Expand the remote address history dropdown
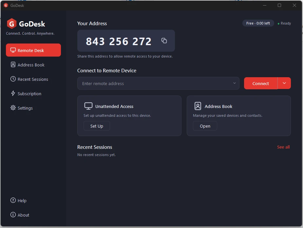Viewport: 303px width, 228px height. coord(235,83)
